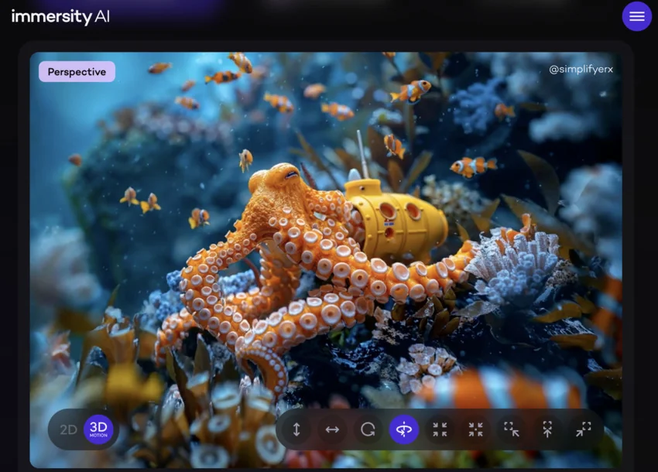Click the 2D/3D mode switcher pill

pos(83,429)
